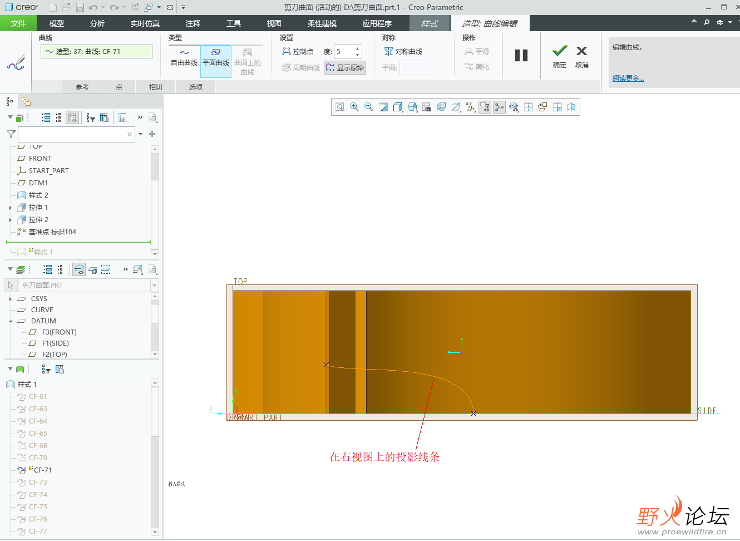Expand the 拉伸 2 feature node

pyautogui.click(x=11, y=220)
